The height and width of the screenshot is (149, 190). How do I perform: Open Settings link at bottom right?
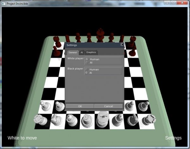click(173, 138)
